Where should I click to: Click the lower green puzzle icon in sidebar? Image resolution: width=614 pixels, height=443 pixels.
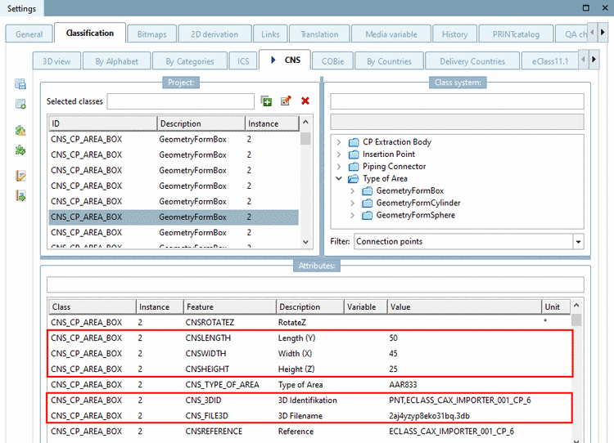tap(21, 150)
